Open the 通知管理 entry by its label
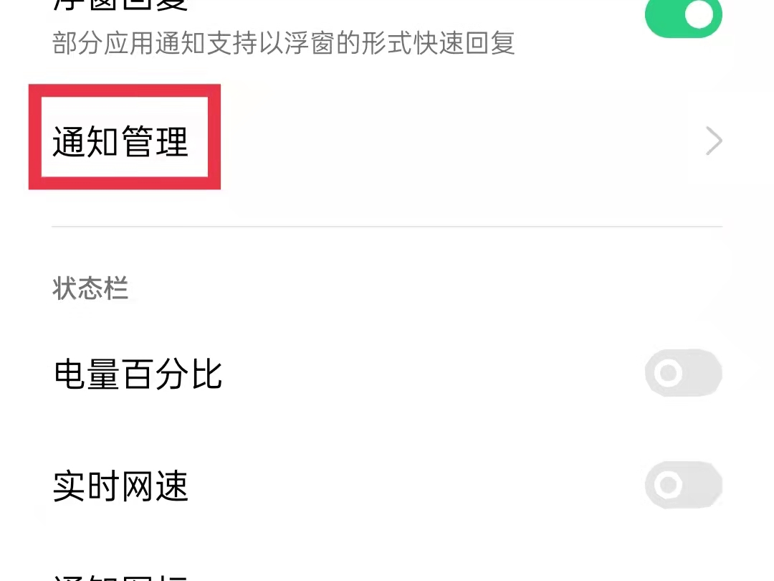The height and width of the screenshot is (581, 774). click(x=120, y=142)
